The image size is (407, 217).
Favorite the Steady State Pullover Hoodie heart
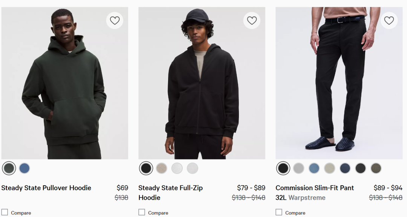click(115, 20)
